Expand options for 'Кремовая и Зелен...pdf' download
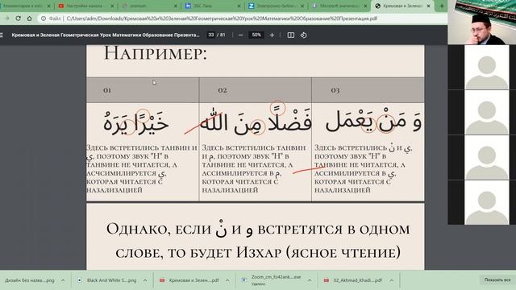This screenshot has width=516, height=290. (227, 280)
